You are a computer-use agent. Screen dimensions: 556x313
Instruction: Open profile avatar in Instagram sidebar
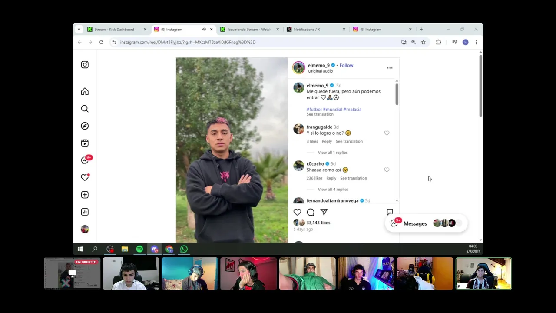85,229
